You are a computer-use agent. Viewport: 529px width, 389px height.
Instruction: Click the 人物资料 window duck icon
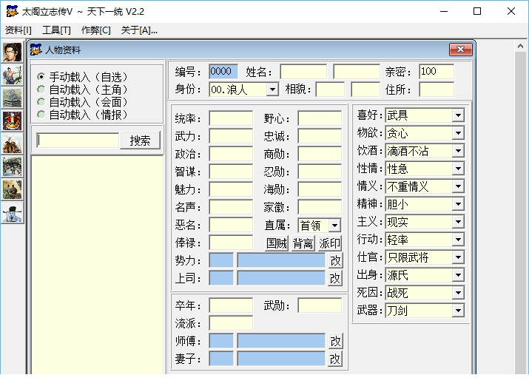36,50
